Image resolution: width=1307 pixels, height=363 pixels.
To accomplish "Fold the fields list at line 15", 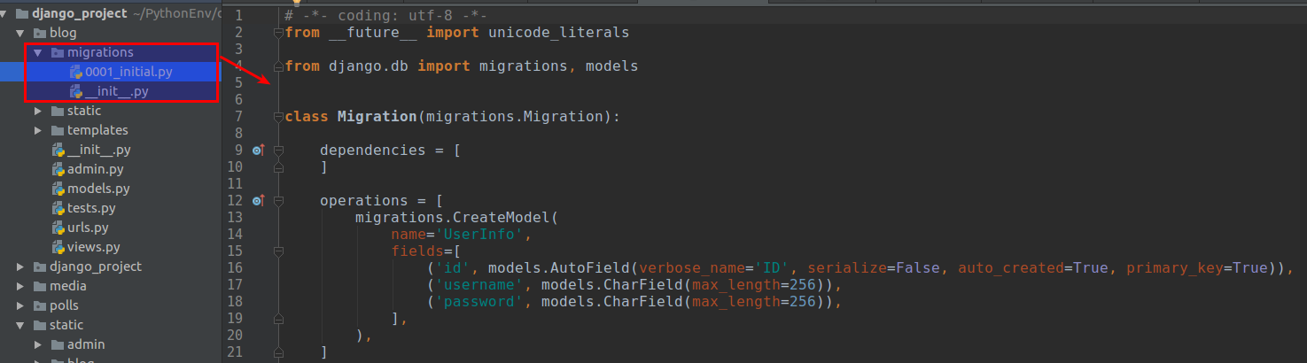I will coord(278,251).
